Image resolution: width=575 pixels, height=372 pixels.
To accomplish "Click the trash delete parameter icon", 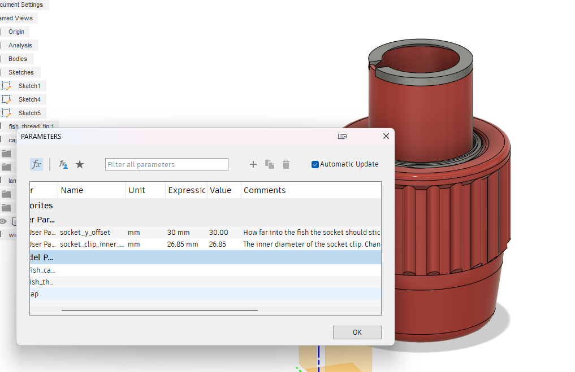I will [286, 164].
